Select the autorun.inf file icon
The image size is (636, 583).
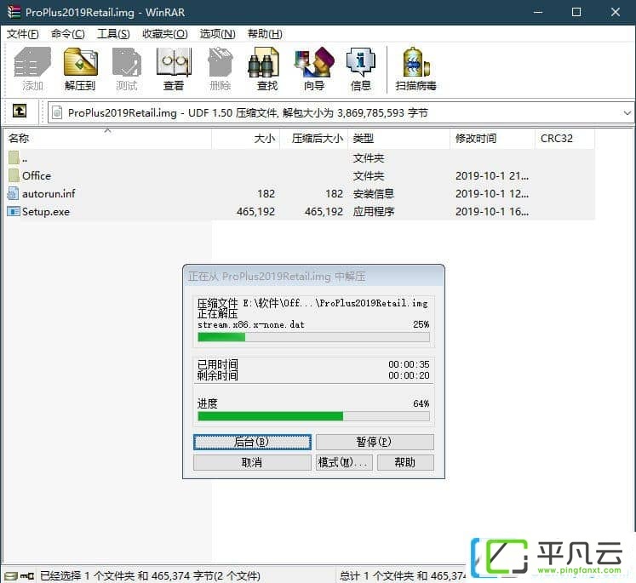point(13,193)
